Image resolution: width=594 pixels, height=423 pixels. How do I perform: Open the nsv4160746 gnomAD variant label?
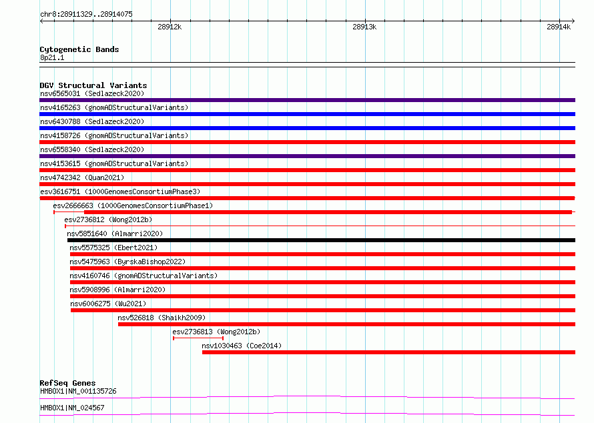click(x=143, y=276)
